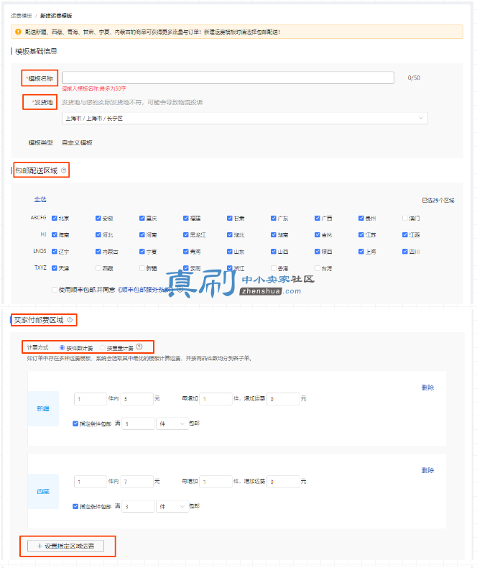
Task: Toggle the 四川 checkbox
Action: [x=404, y=252]
